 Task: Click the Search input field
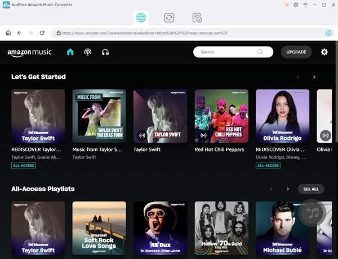(x=233, y=52)
